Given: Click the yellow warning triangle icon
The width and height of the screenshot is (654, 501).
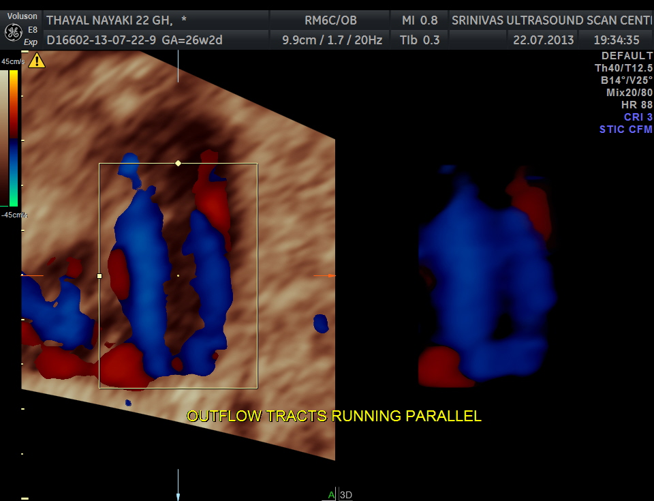Looking at the screenshot, I should (x=36, y=60).
